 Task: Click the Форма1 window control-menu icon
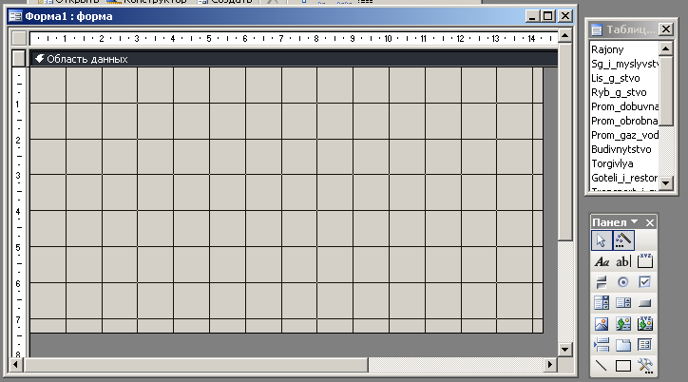pos(15,17)
